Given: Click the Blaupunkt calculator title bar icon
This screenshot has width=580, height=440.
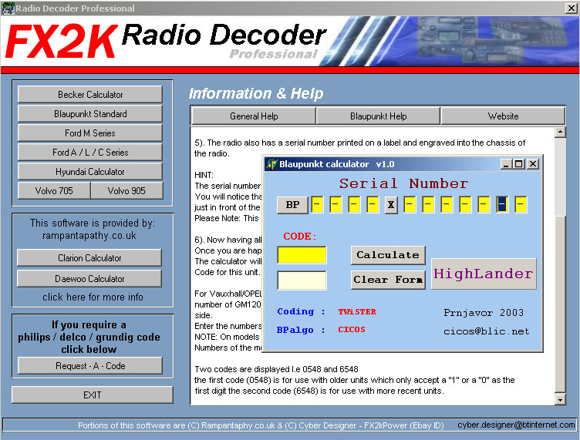Looking at the screenshot, I should pos(271,164).
